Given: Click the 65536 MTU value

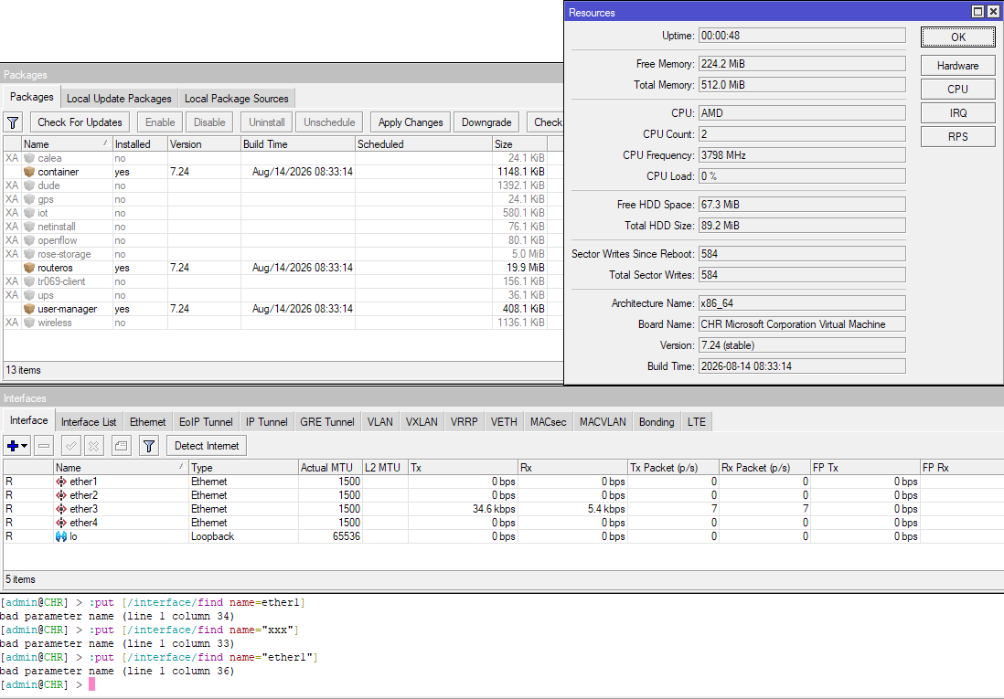Looking at the screenshot, I should point(347,536).
